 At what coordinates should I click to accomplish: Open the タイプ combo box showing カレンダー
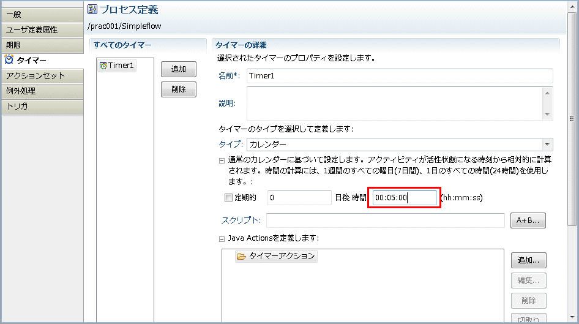pyautogui.click(x=400, y=145)
